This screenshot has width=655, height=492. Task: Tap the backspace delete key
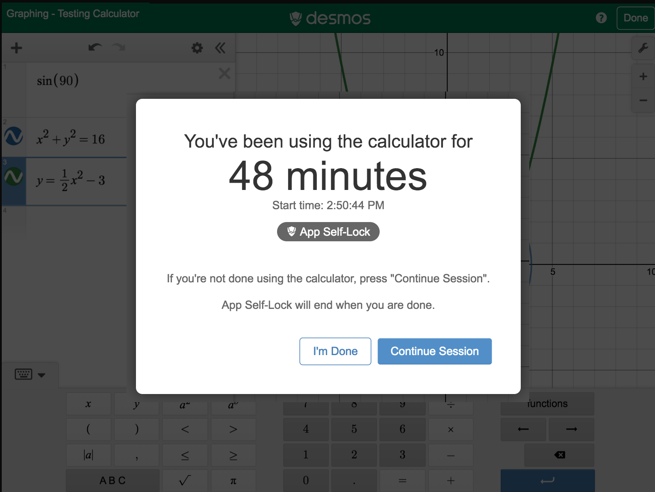click(559, 455)
